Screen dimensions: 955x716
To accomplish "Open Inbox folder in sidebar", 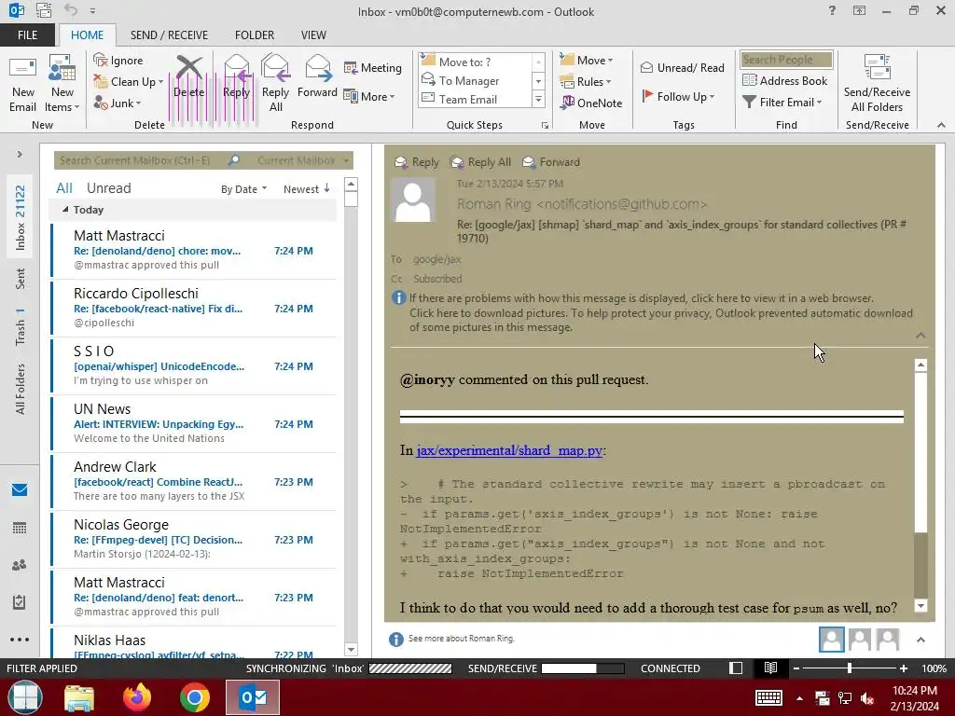I will [21, 217].
